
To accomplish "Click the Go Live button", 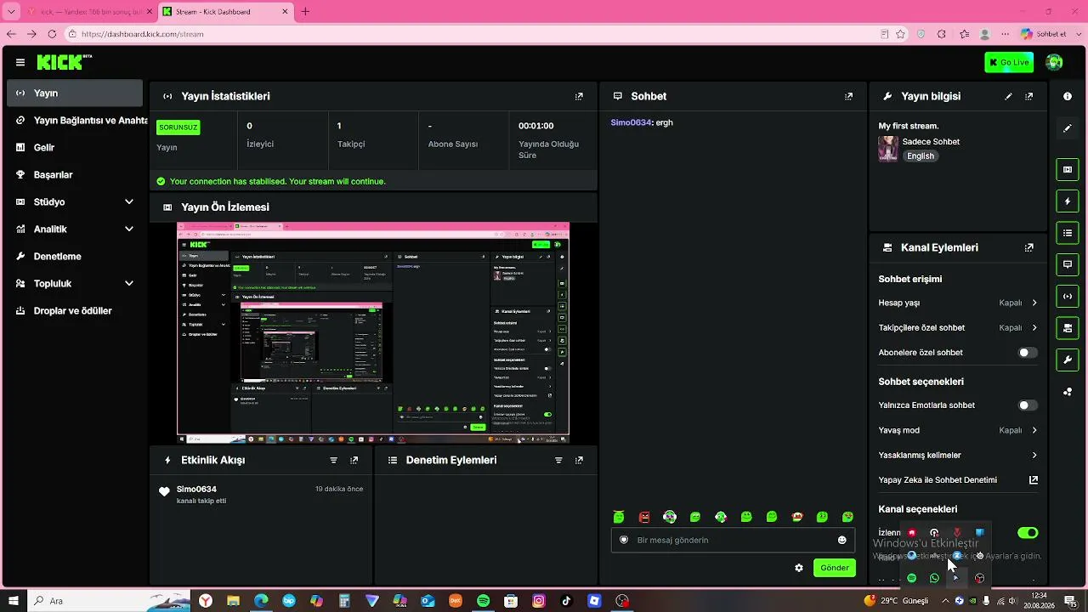I will [1009, 62].
